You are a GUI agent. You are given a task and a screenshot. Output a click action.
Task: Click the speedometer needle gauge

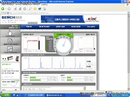[63, 45]
